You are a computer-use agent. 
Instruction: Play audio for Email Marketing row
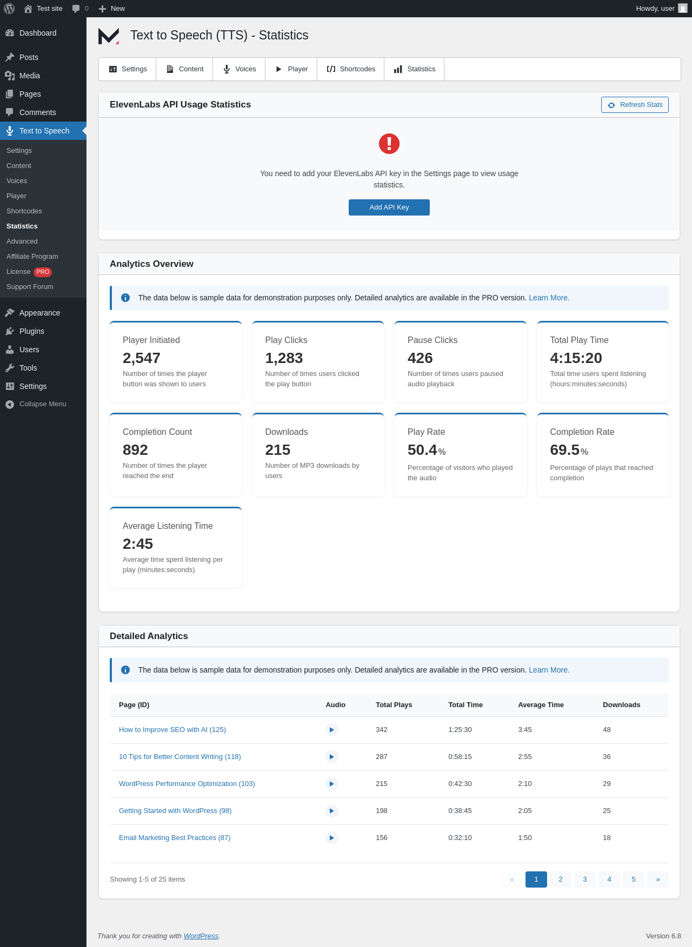tap(332, 838)
